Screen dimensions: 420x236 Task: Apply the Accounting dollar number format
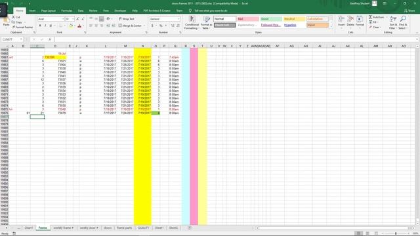[152, 26]
